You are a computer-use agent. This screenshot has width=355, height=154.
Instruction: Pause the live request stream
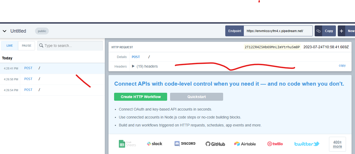(26, 45)
